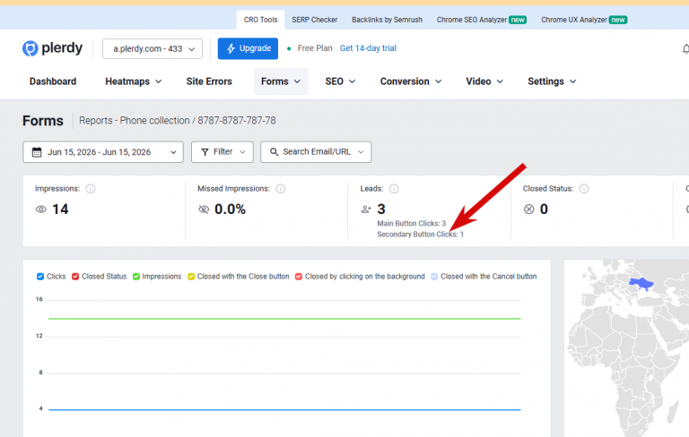Open the Search Email/URL dropdown
This screenshot has width=689, height=437.
(316, 152)
